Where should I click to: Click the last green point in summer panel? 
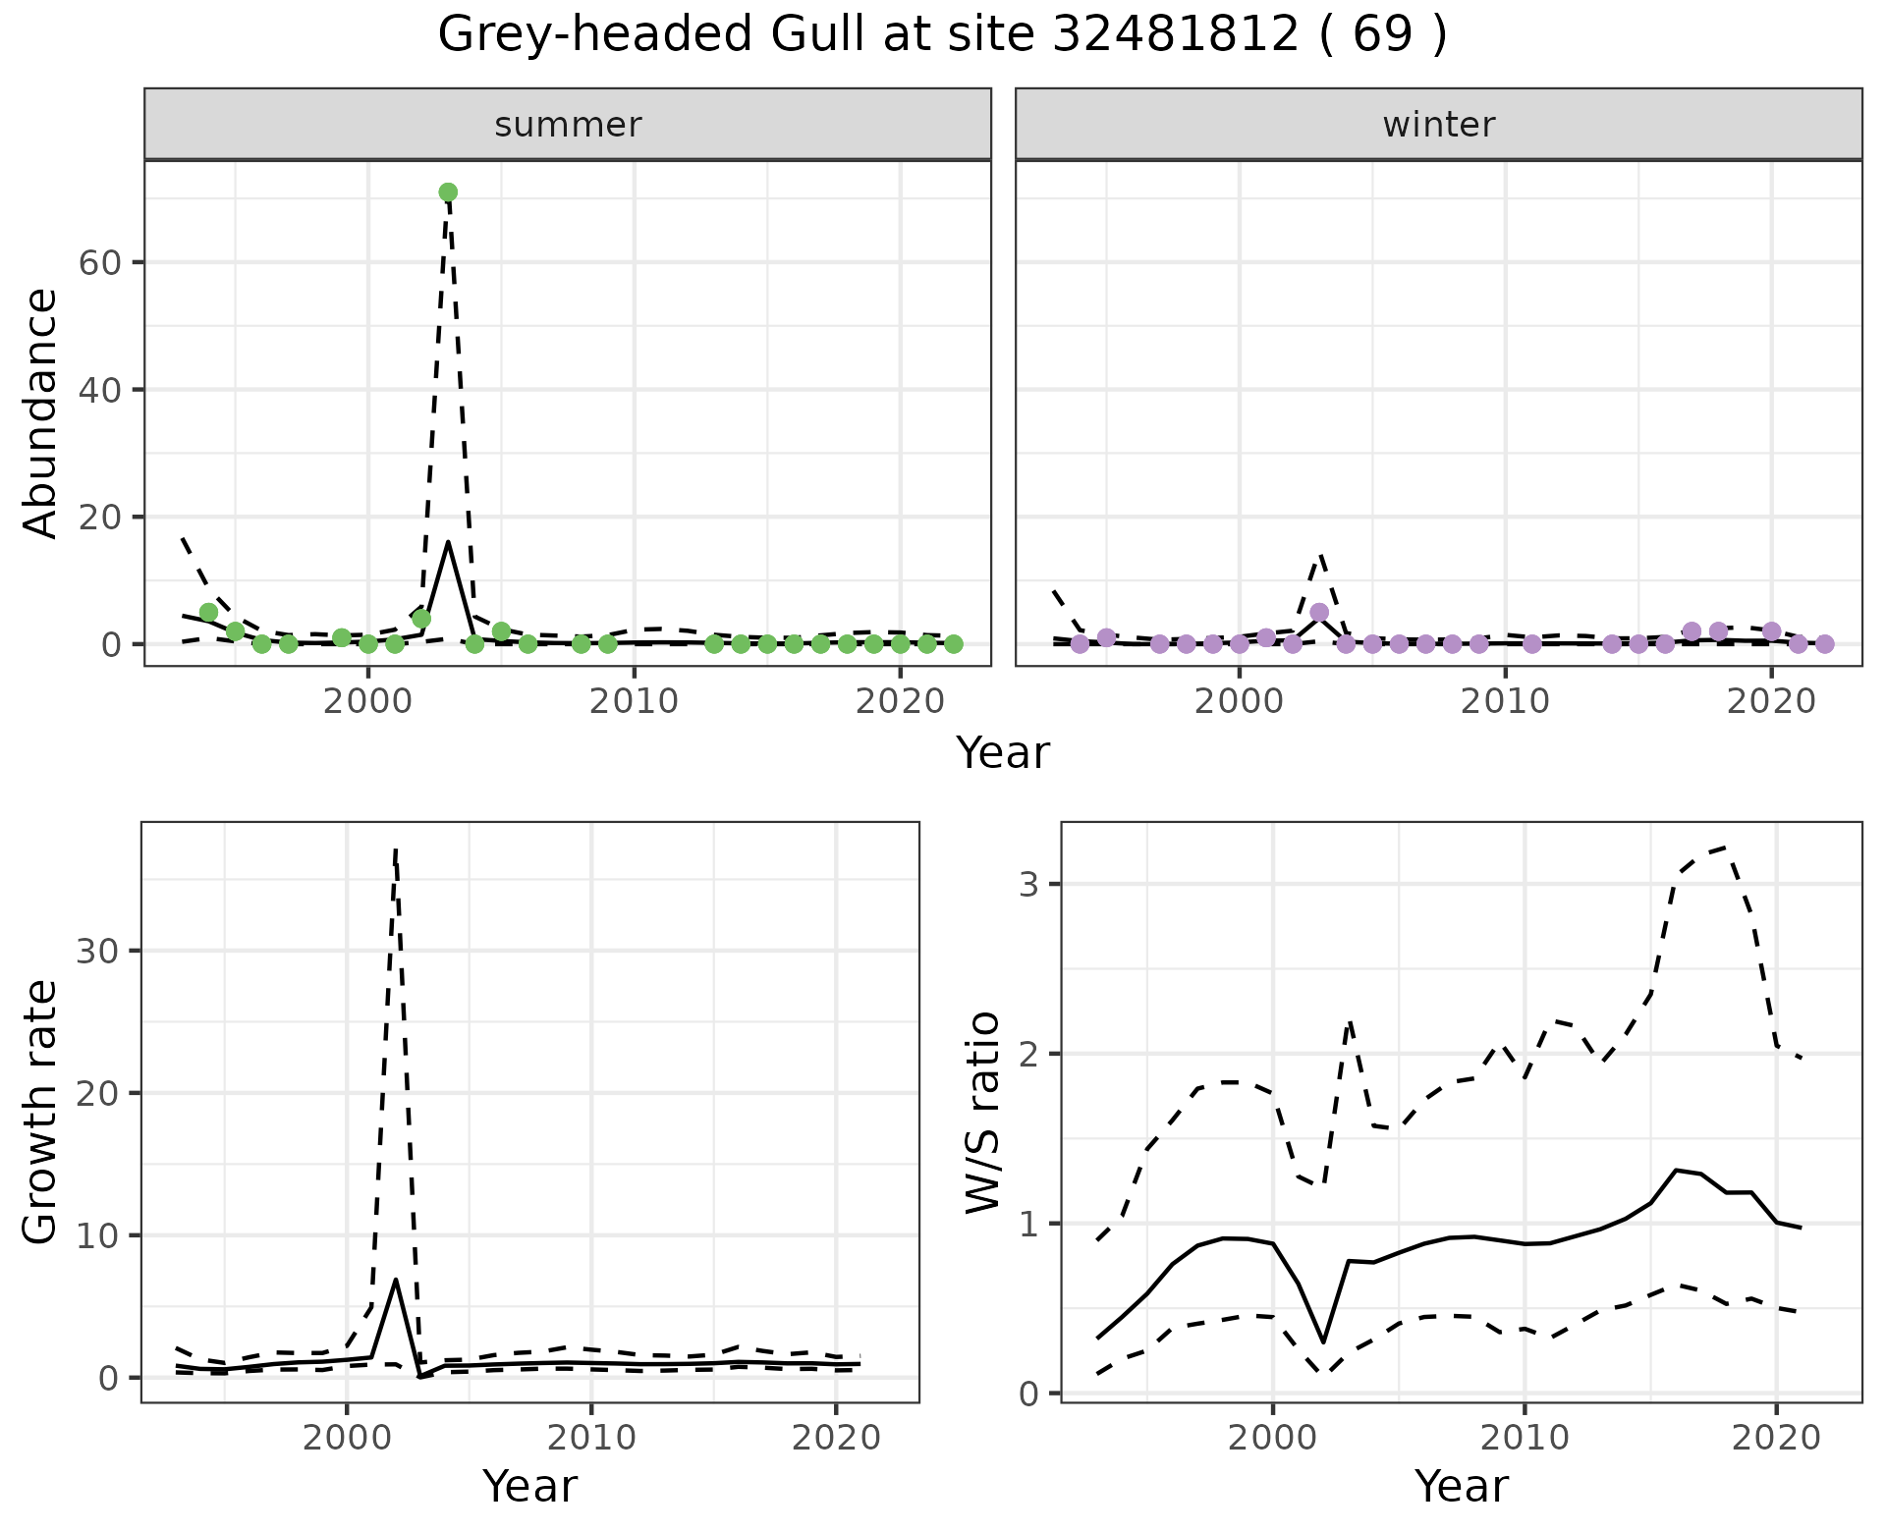pyautogui.click(x=953, y=644)
